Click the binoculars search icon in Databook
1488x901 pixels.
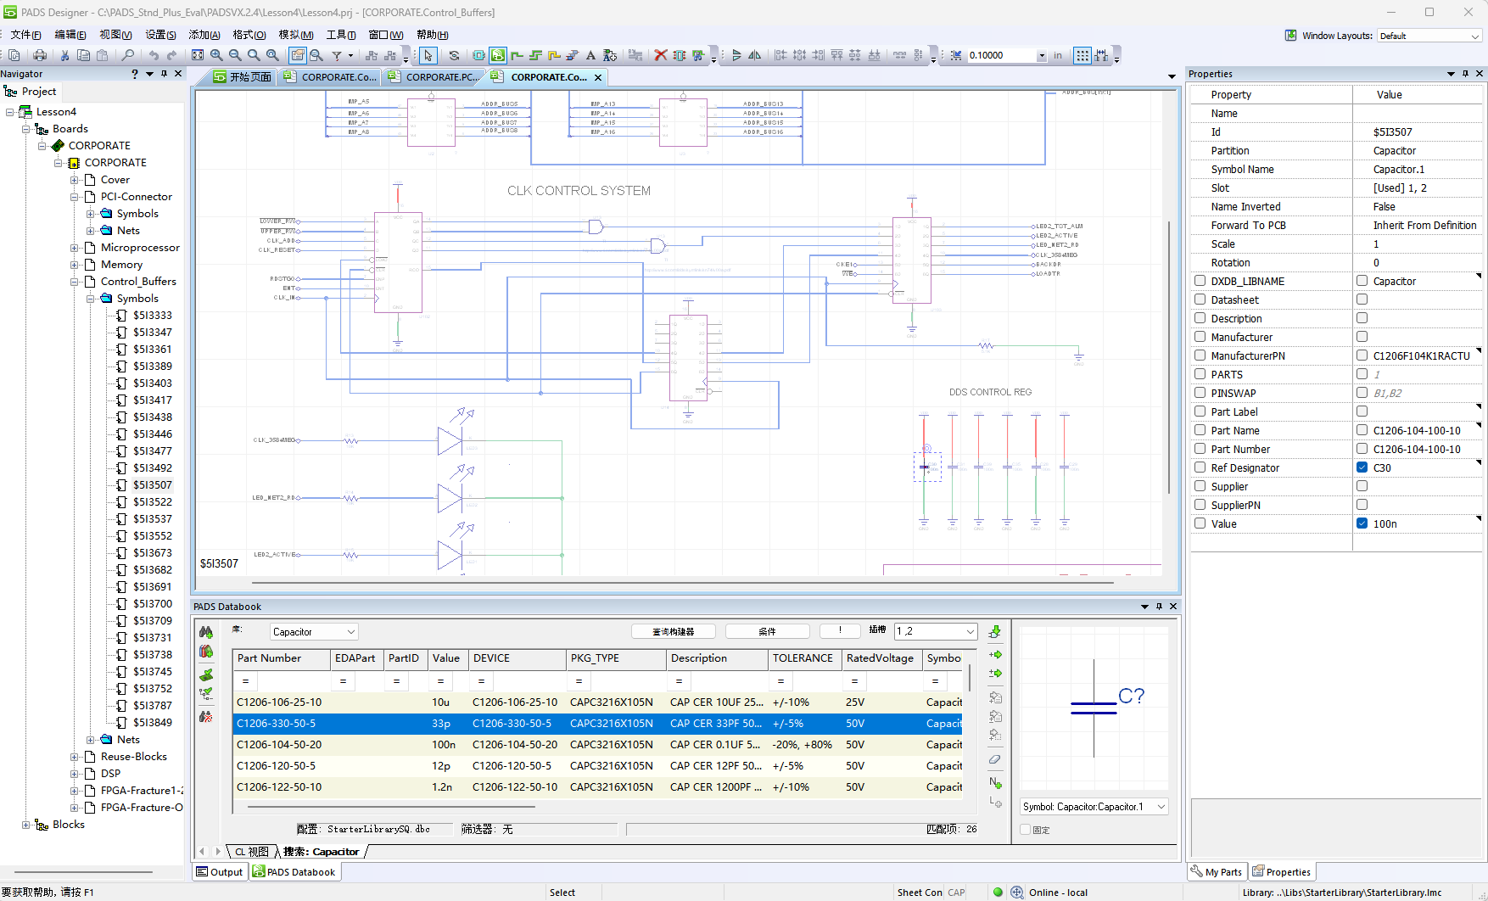pyautogui.click(x=206, y=632)
